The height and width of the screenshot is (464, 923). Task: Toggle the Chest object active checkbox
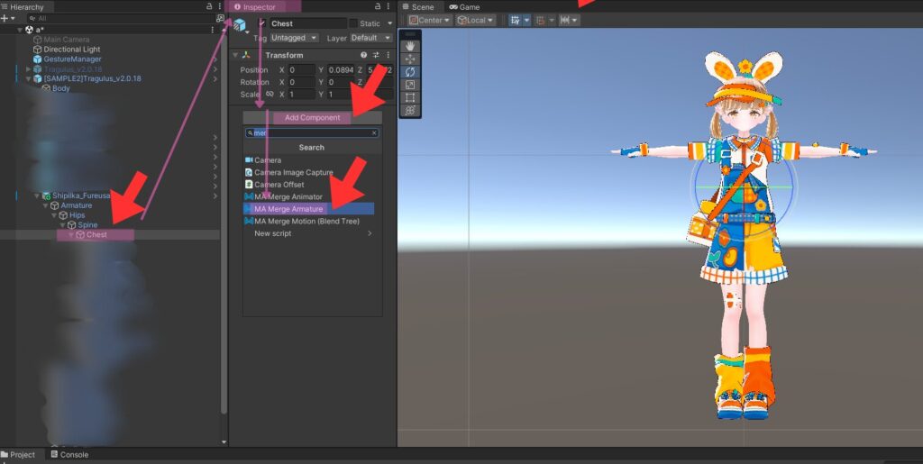pos(262,23)
